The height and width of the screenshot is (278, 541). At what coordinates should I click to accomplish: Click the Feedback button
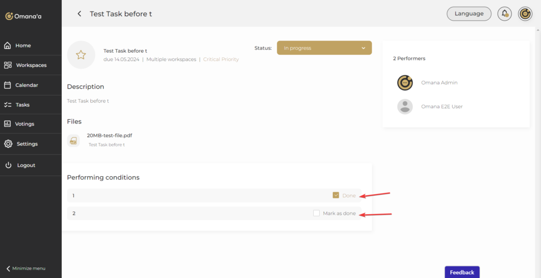click(462, 272)
